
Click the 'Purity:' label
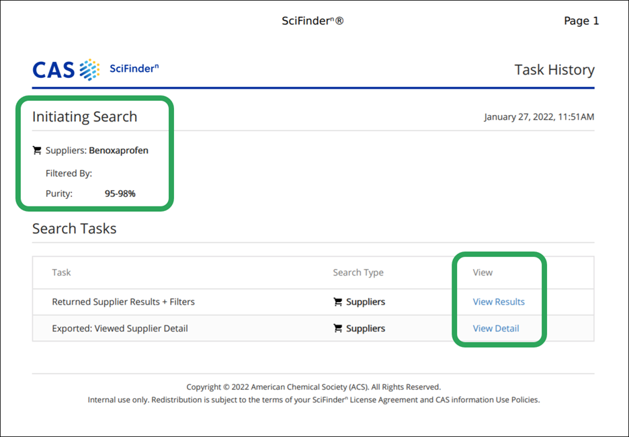[59, 194]
